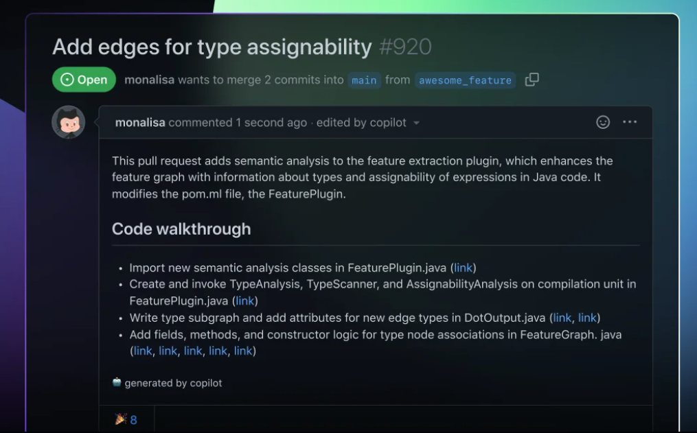This screenshot has height=433, width=697.
Task: Follow the link after 'FeaturePlugin.java' in the TypeAnalysis bullet
Action: point(245,301)
